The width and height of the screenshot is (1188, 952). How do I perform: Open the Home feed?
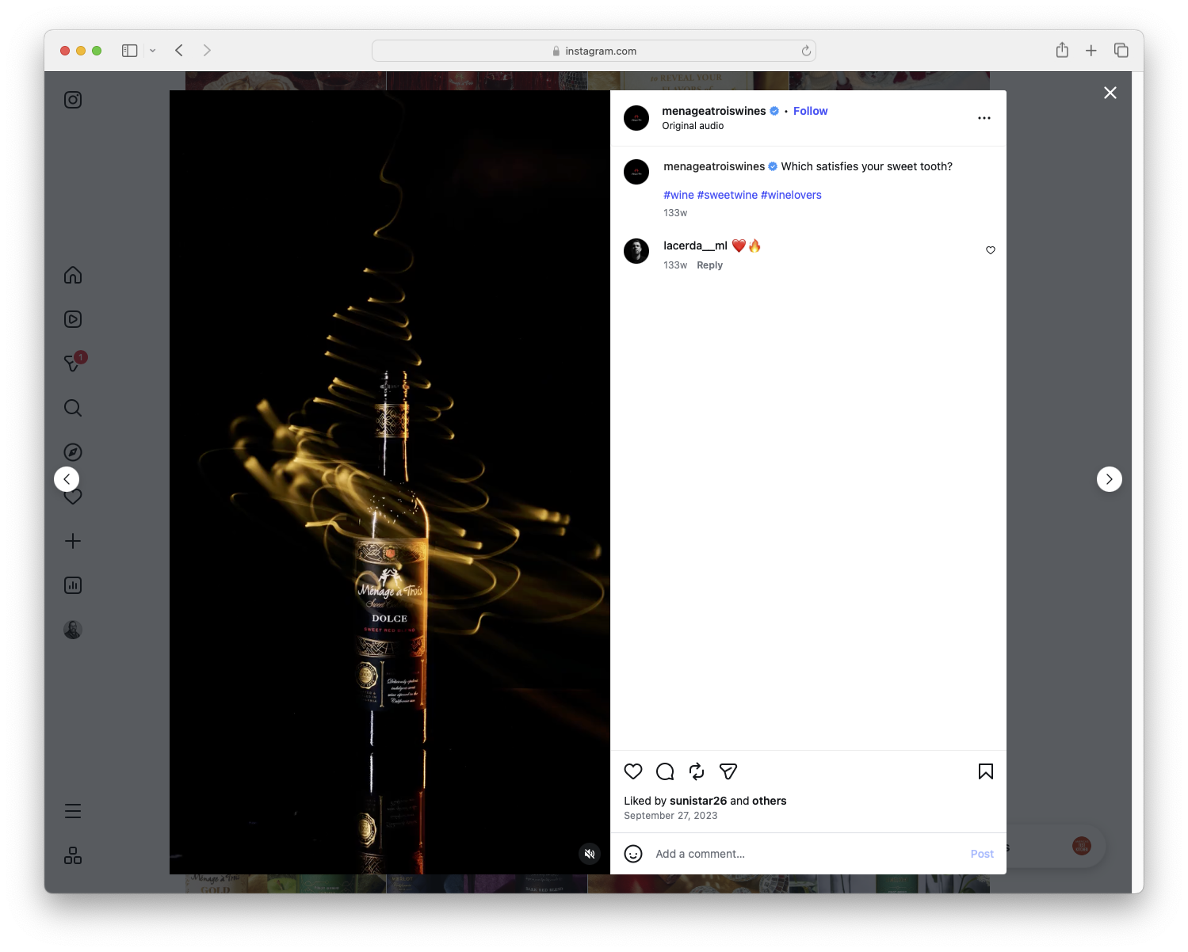pyautogui.click(x=72, y=275)
